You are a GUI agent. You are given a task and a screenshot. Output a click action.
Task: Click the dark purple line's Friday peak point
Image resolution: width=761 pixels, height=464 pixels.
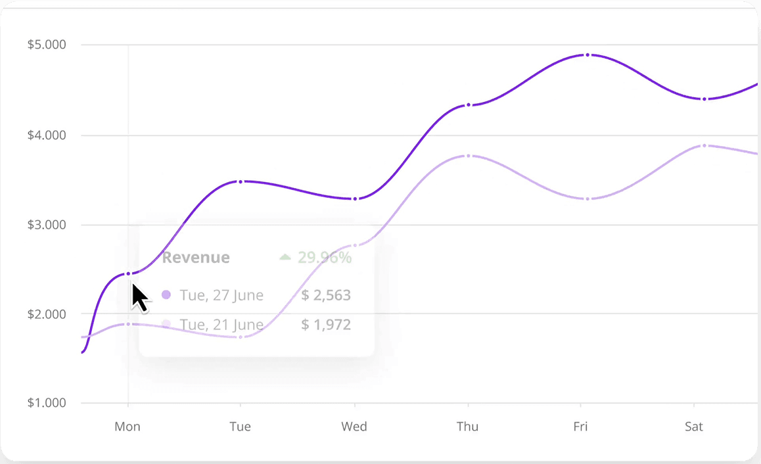tap(581, 55)
